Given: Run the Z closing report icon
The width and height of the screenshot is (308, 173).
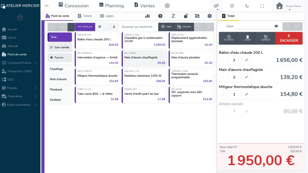Looking at the screenshot, I should 173,16.
